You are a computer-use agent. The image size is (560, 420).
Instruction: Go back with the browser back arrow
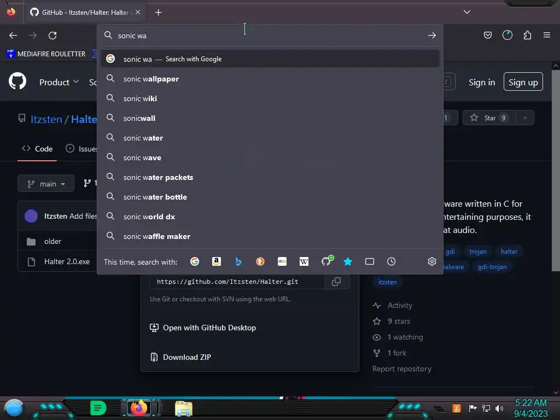tap(13, 36)
